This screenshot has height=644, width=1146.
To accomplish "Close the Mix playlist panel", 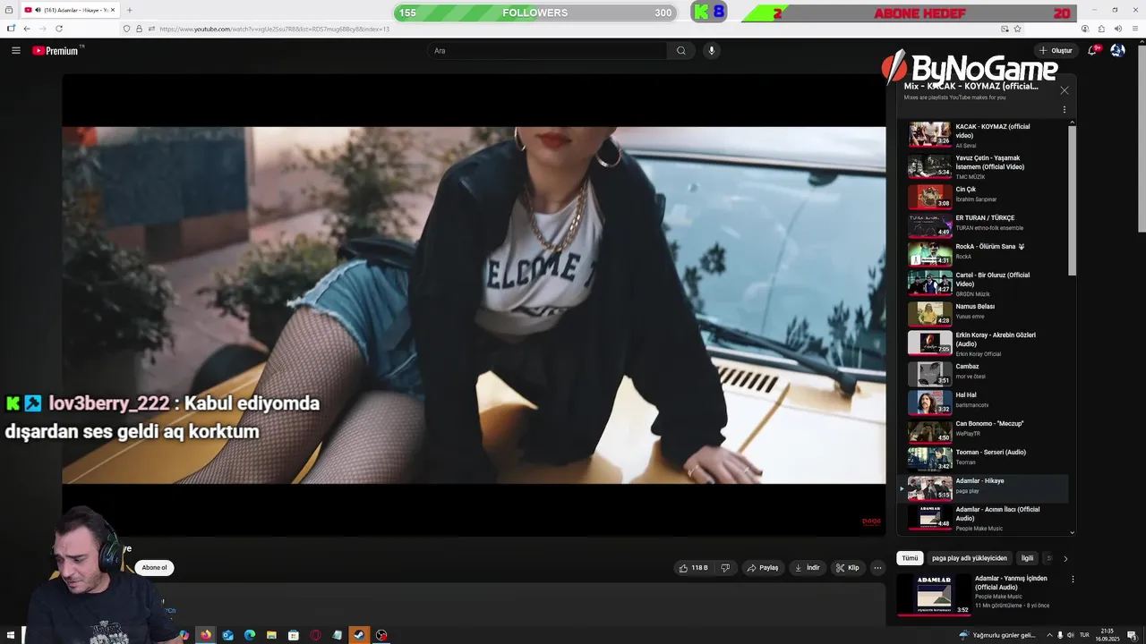I will coord(1064,90).
